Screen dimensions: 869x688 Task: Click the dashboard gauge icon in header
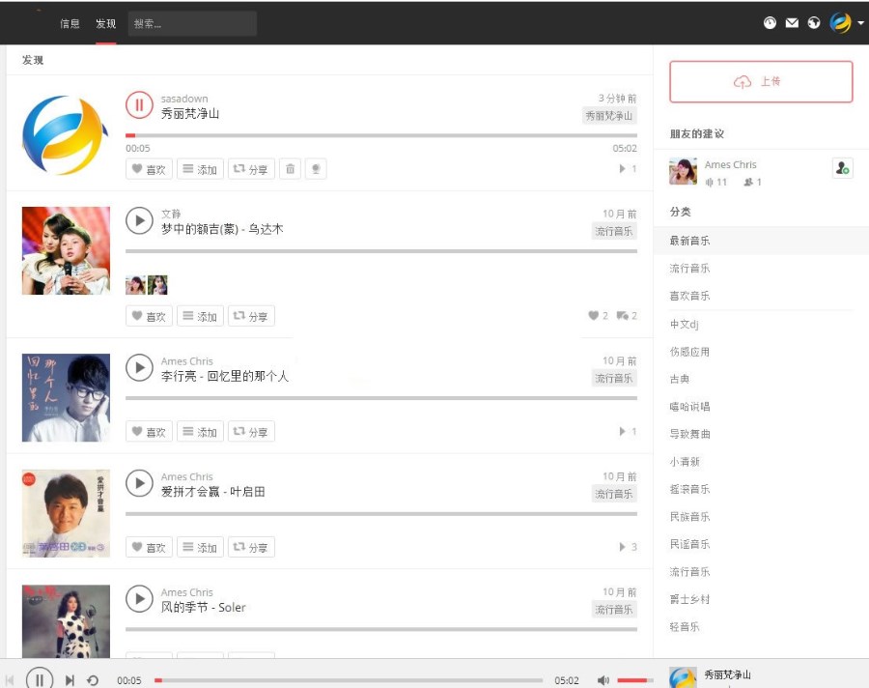(770, 23)
